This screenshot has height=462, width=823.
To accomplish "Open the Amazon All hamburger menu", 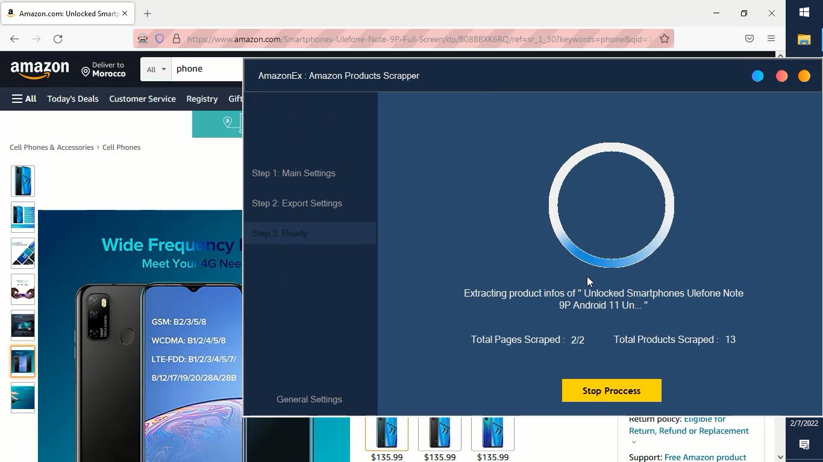I will [24, 99].
